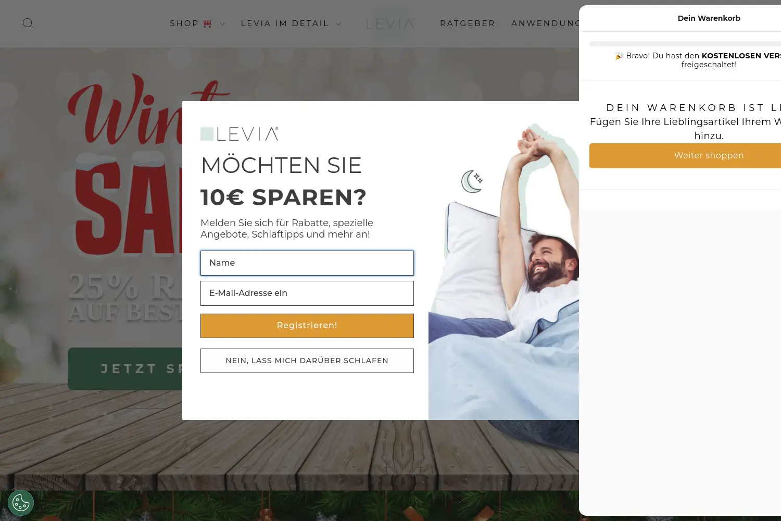Screen dimensions: 781x521
Task: Click the moon and stars icon
Action: 472,181
